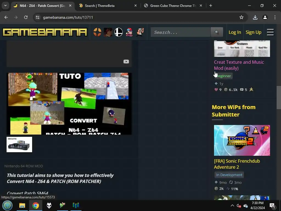Screen dimensions: 281x211
Task: View site information icon in address bar
Action: point(38,17)
